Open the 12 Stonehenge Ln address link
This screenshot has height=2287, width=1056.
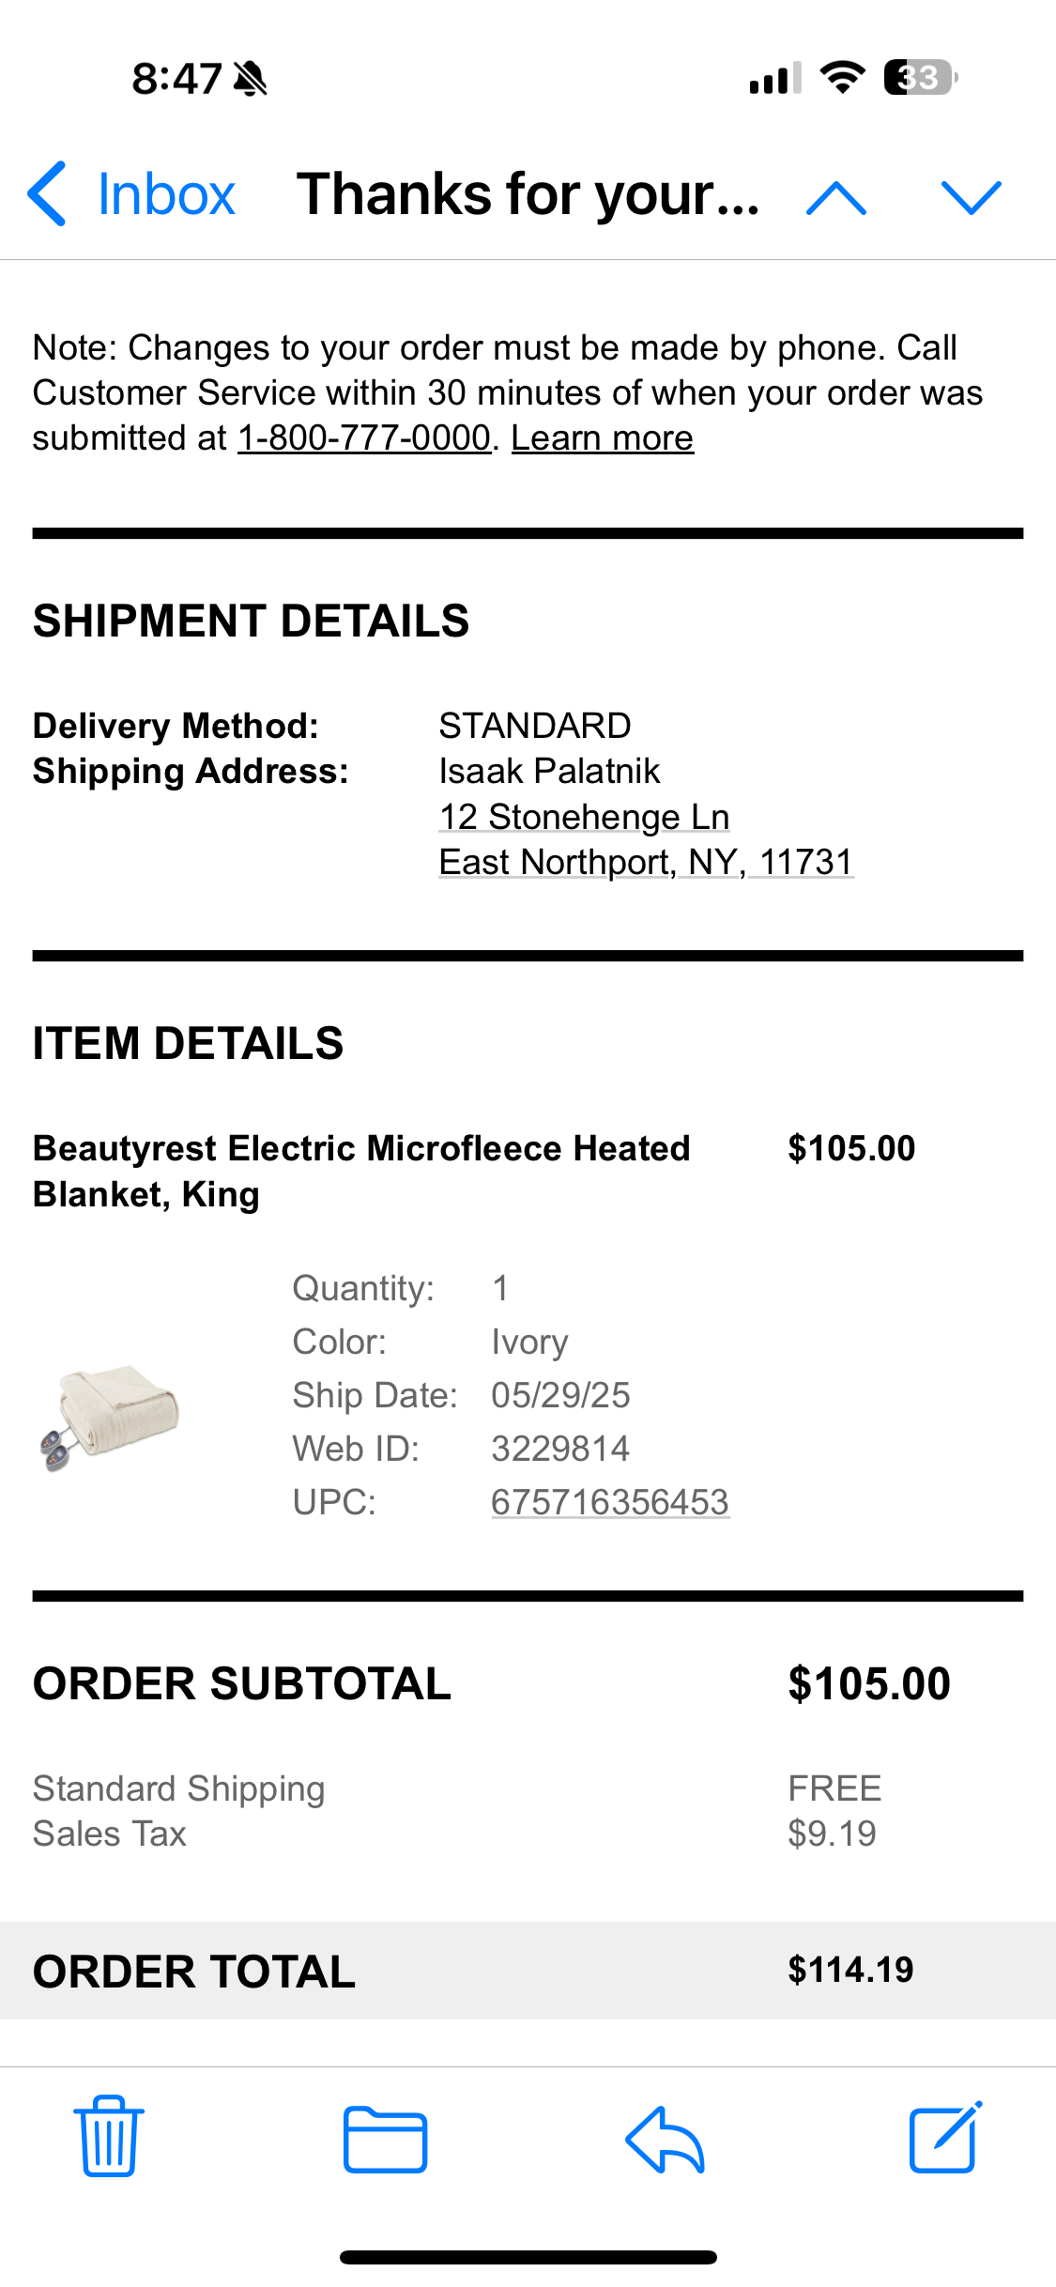click(584, 817)
